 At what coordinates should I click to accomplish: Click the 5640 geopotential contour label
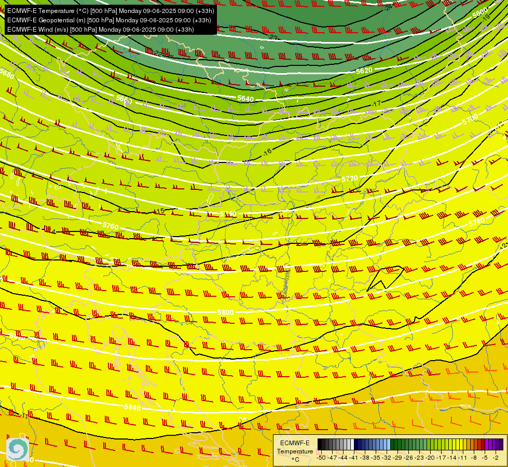click(x=245, y=98)
